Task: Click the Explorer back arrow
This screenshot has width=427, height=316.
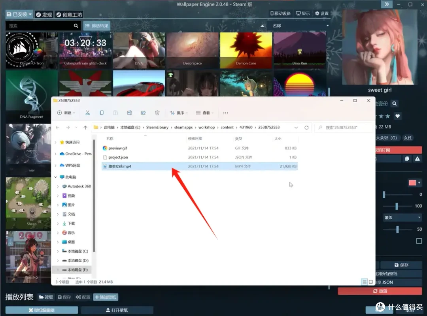Action: click(57, 127)
